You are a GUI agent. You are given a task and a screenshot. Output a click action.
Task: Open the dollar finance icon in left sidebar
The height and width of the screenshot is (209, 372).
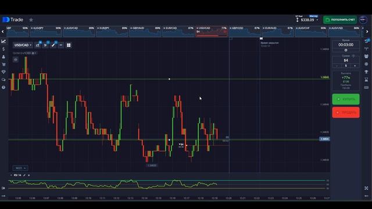3,49
